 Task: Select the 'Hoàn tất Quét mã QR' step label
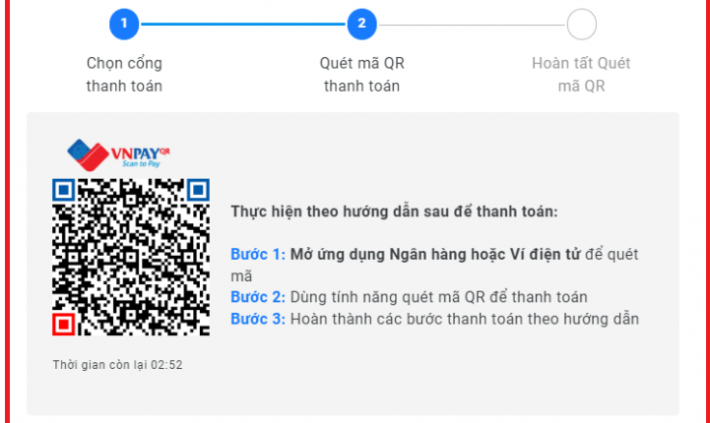click(x=581, y=75)
